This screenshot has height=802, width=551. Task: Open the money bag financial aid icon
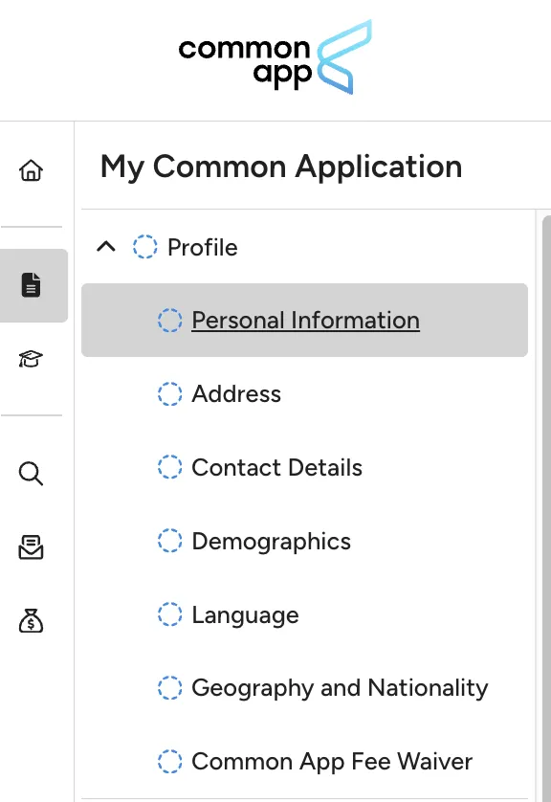pos(31,621)
